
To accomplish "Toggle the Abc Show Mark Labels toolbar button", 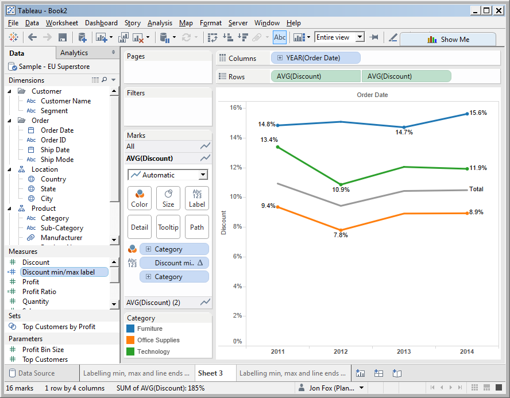I will coord(280,37).
